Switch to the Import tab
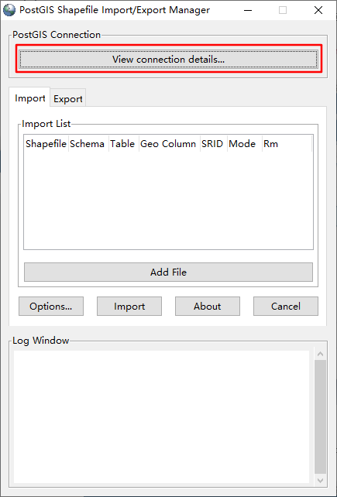This screenshot has width=337, height=497. [x=30, y=98]
